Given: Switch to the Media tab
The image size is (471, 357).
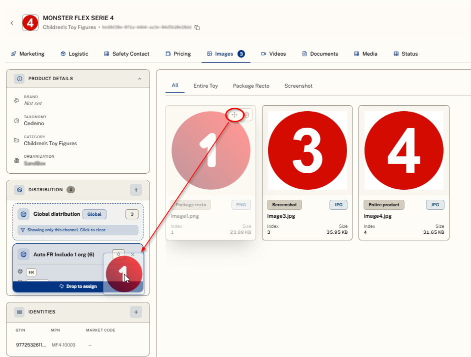Looking at the screenshot, I should point(365,54).
